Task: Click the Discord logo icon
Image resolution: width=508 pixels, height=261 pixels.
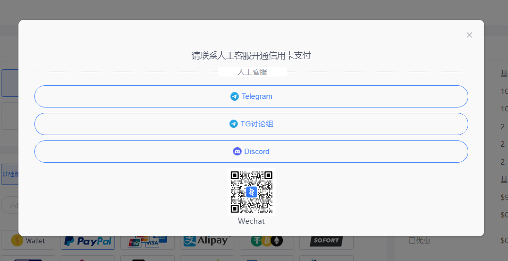Action: tap(237, 152)
